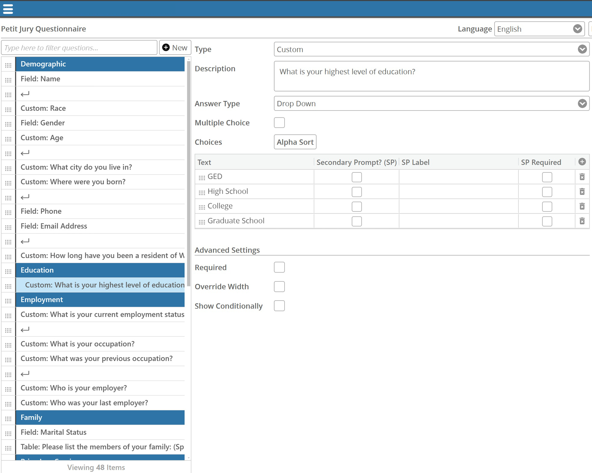This screenshot has height=473, width=592.
Task: Focus the filter questions input field
Action: tap(79, 48)
